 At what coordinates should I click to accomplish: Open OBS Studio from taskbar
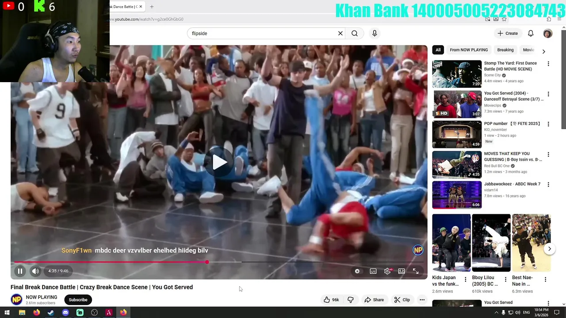point(94,313)
